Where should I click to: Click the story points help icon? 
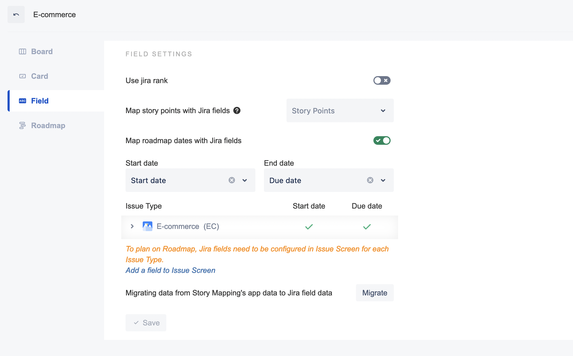coord(237,110)
